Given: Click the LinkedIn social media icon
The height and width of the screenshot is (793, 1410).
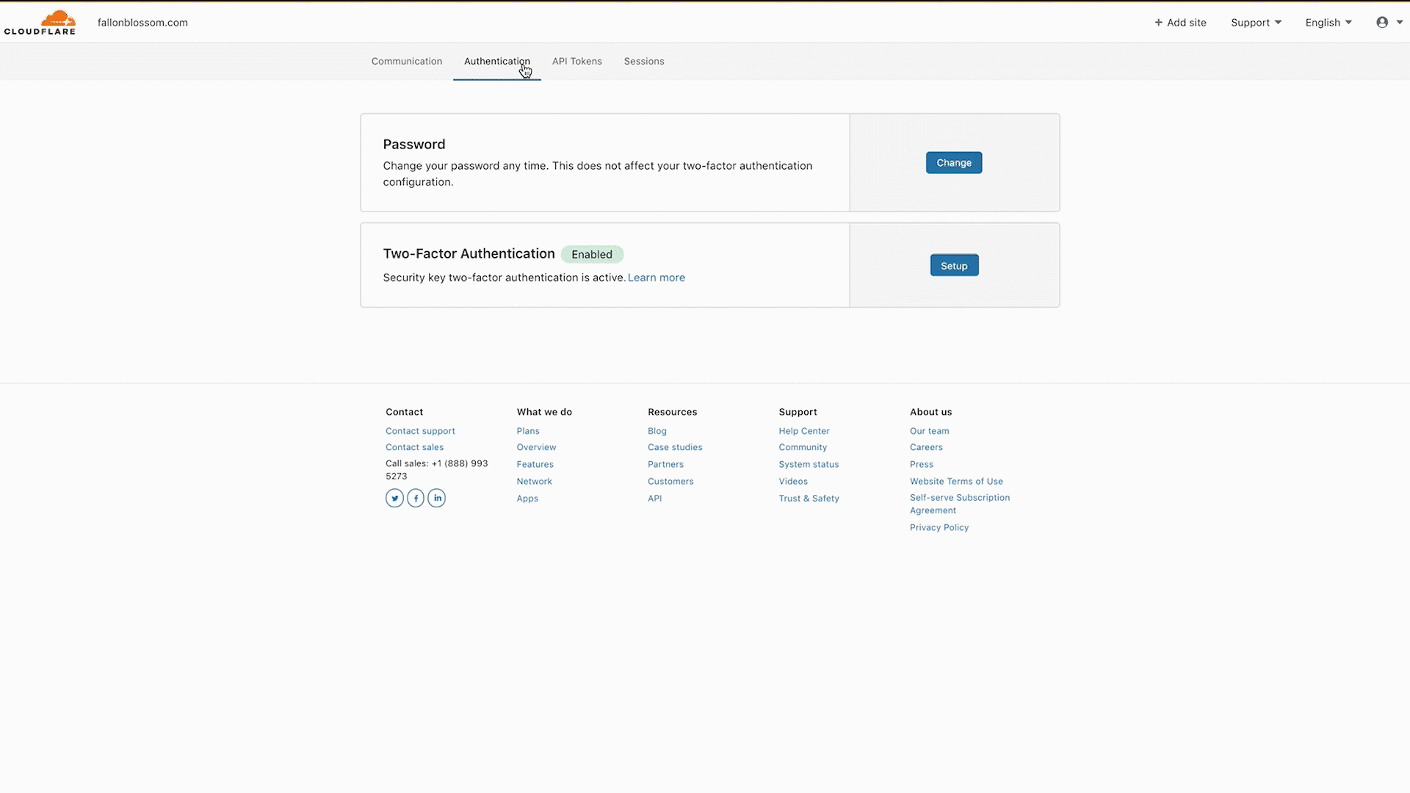Looking at the screenshot, I should [x=435, y=498].
